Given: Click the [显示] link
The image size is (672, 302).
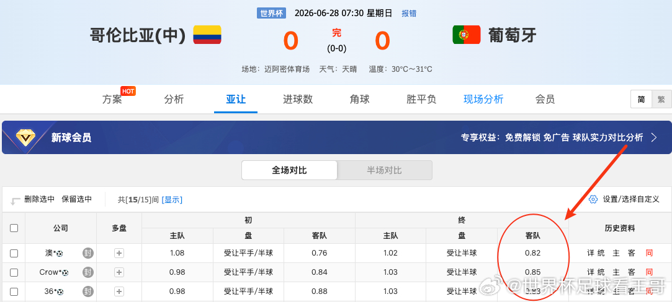Looking at the screenshot, I should (172, 199).
